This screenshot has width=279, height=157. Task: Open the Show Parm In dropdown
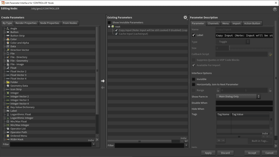coord(238,96)
